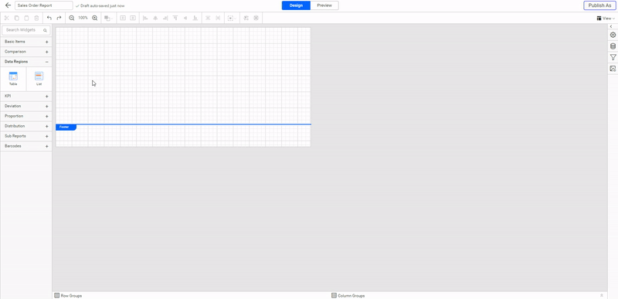Switch to the Preview tab
The image size is (618, 299).
[324, 5]
